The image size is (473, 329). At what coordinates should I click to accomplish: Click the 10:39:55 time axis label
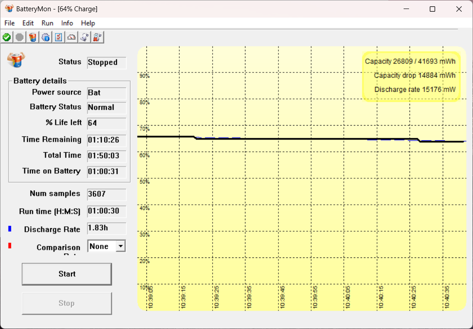click(x=315, y=297)
